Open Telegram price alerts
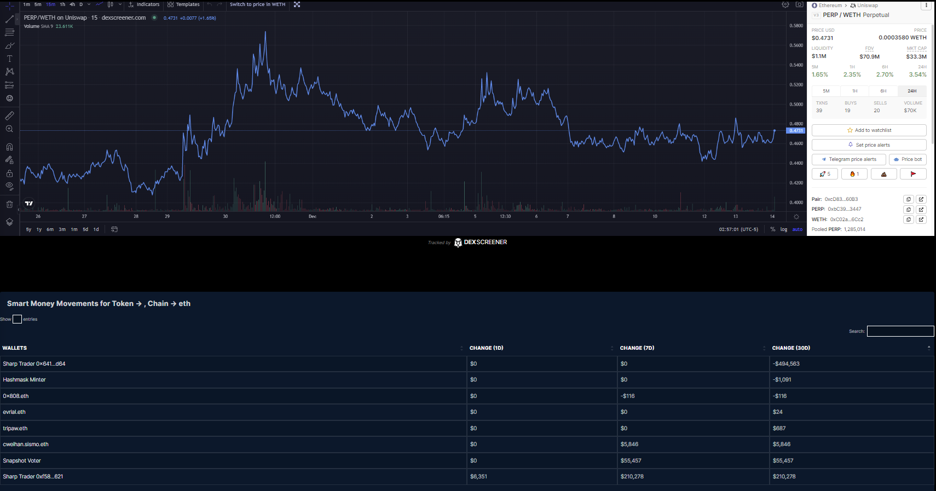936x491 pixels. pyautogui.click(x=848, y=159)
